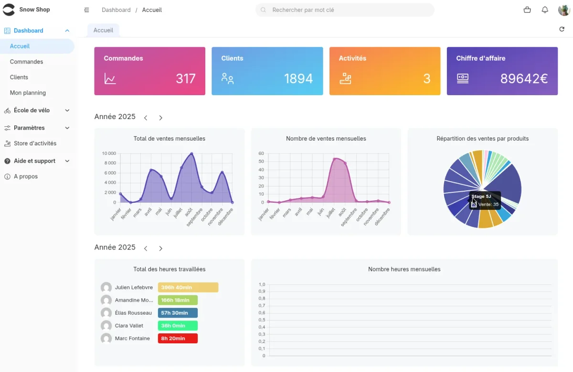Click the Paramètres sliders icon in sidebar
Viewport: 573px width, 372px height.
tap(7, 128)
